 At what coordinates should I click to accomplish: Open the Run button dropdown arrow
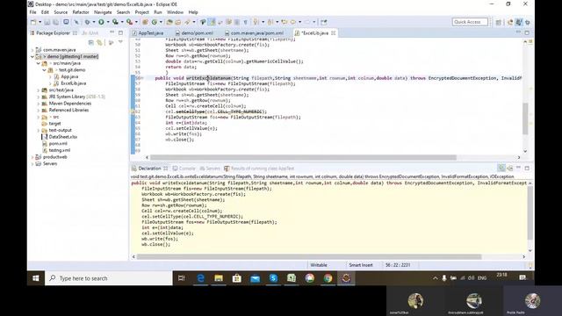tap(107, 22)
